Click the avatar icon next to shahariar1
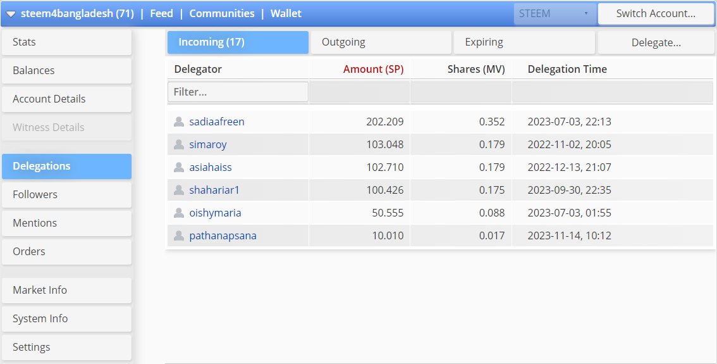Image resolution: width=717 pixels, height=364 pixels. [179, 190]
